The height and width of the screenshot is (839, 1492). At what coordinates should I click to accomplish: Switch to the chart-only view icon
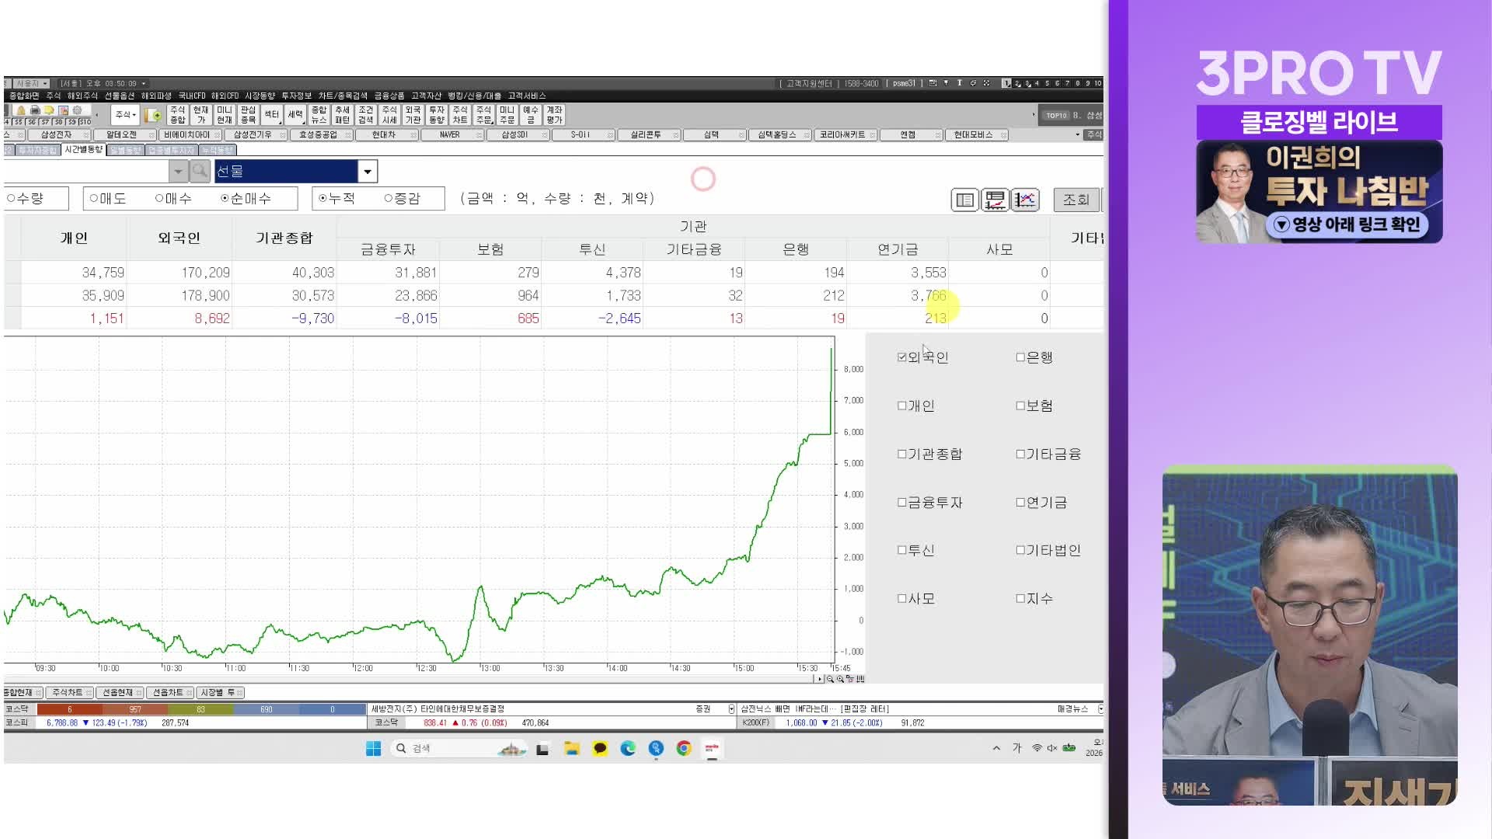[x=1025, y=200]
